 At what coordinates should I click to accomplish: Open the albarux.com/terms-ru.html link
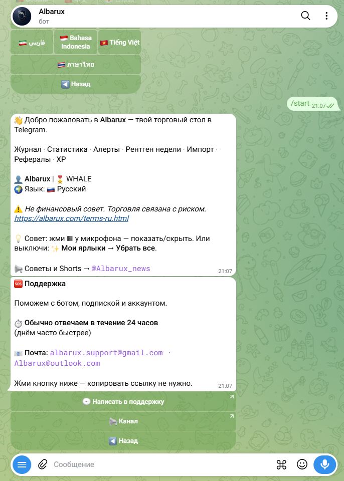72,218
